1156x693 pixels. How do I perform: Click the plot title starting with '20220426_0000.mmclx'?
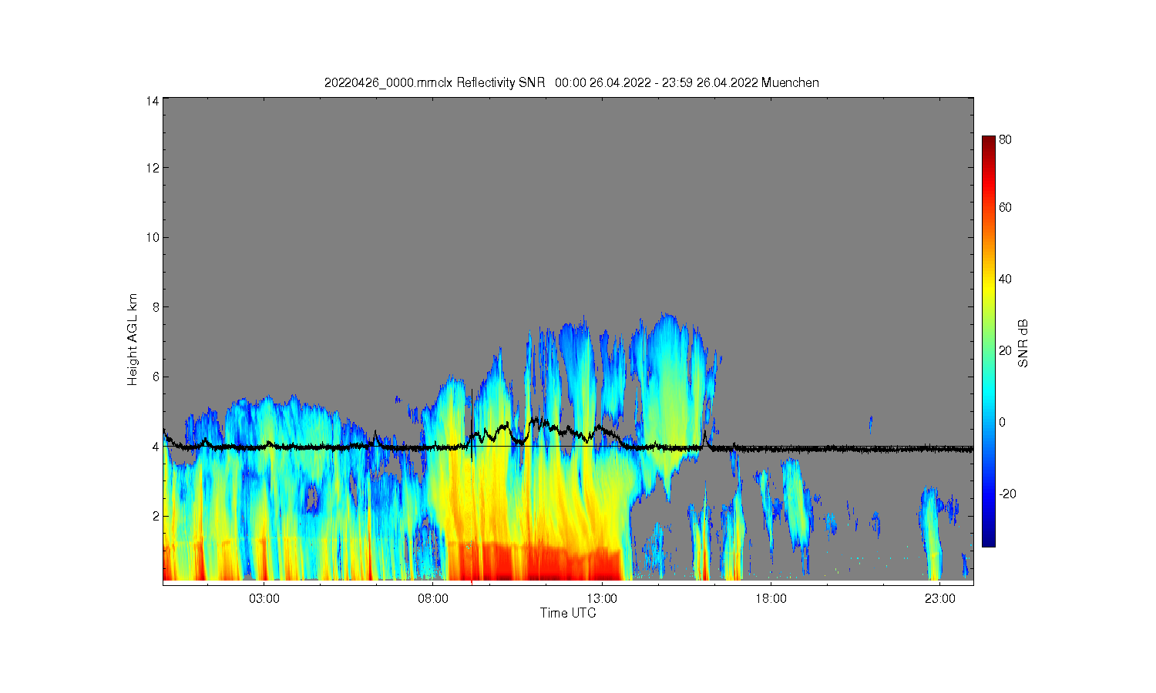click(x=571, y=83)
